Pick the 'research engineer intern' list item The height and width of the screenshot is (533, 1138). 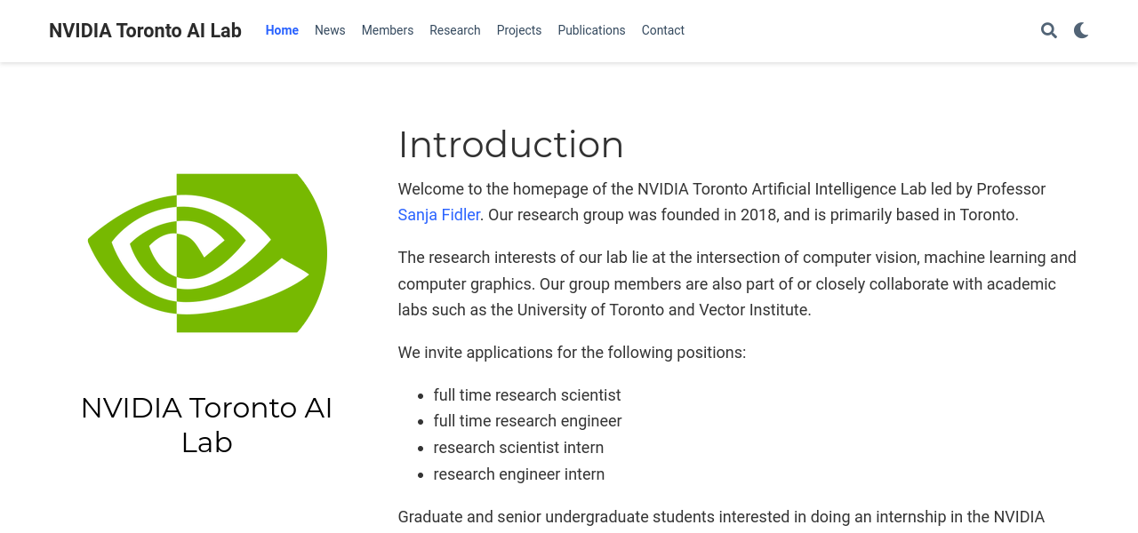(519, 474)
